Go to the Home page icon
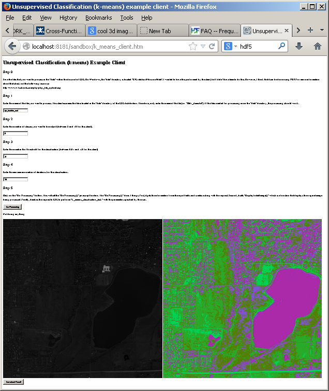329x391 pixels. (x=317, y=46)
